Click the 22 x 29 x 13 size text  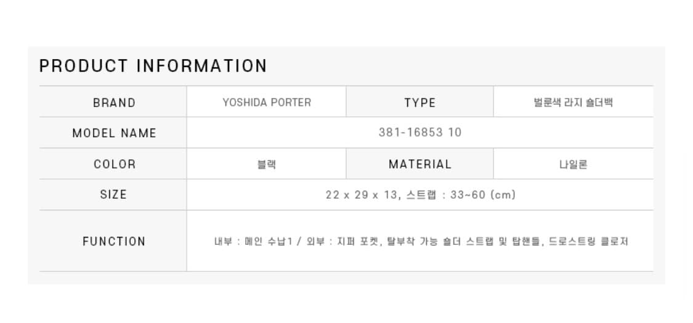(x=360, y=194)
